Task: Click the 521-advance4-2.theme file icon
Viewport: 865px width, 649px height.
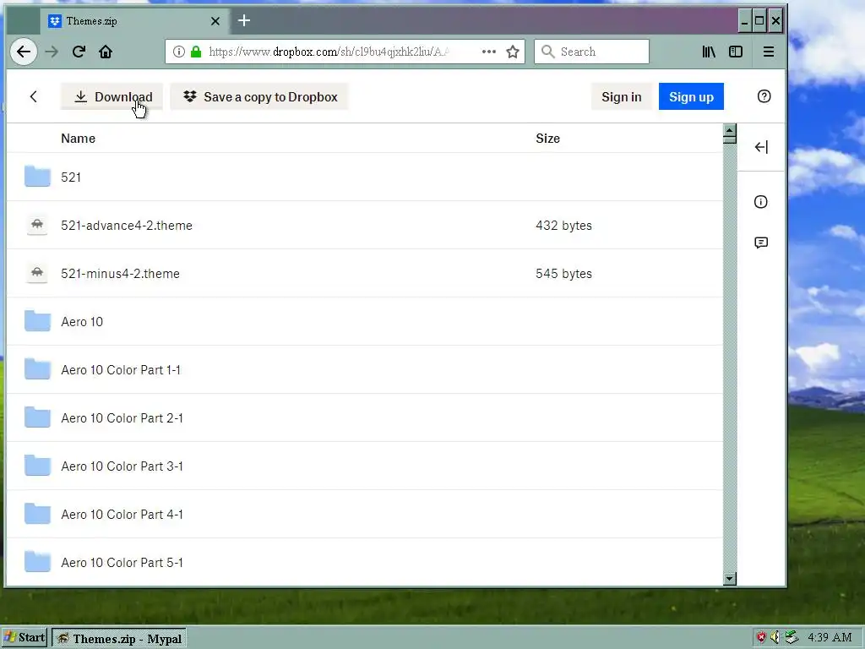Action: (37, 225)
